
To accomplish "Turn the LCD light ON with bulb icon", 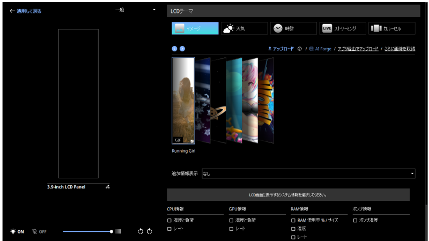I will click(17, 231).
